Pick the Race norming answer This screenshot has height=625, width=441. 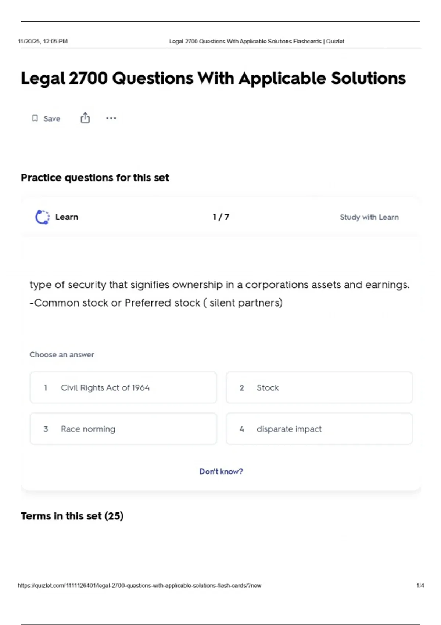123,429
